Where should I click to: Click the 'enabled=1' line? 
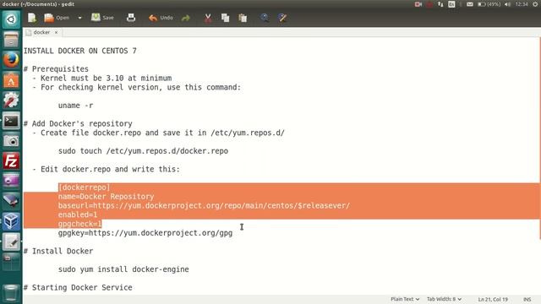(78, 214)
